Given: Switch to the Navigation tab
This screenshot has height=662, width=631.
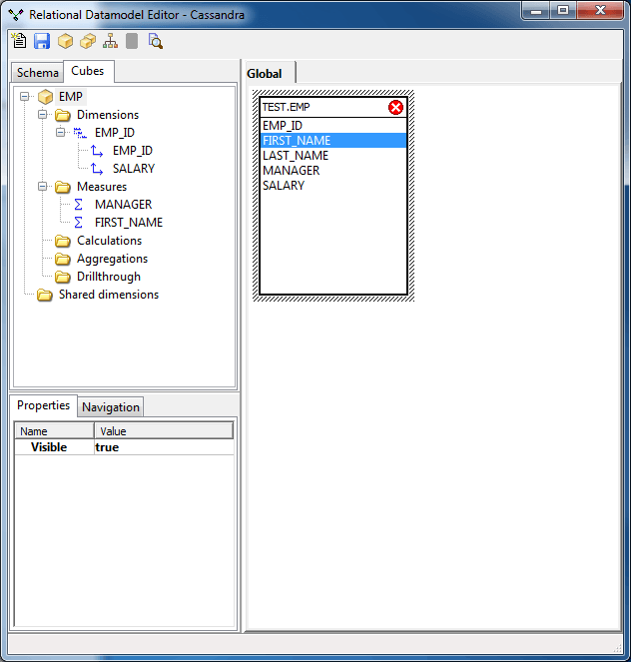Looking at the screenshot, I should pos(111,407).
